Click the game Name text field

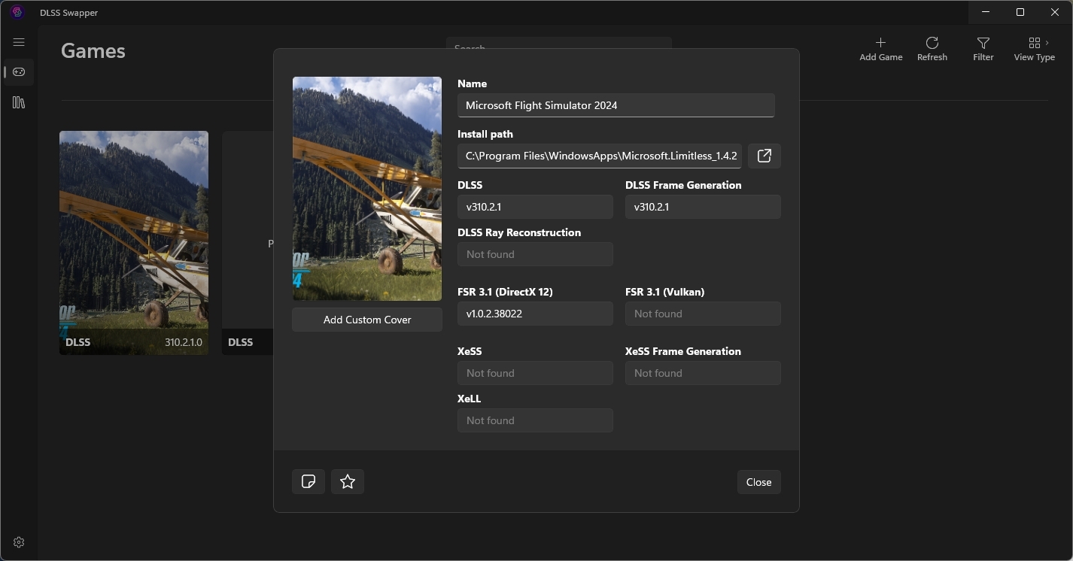tap(616, 105)
